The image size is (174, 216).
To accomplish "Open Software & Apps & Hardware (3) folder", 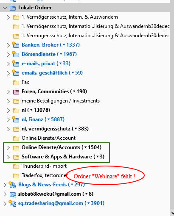I will click(x=63, y=157).
